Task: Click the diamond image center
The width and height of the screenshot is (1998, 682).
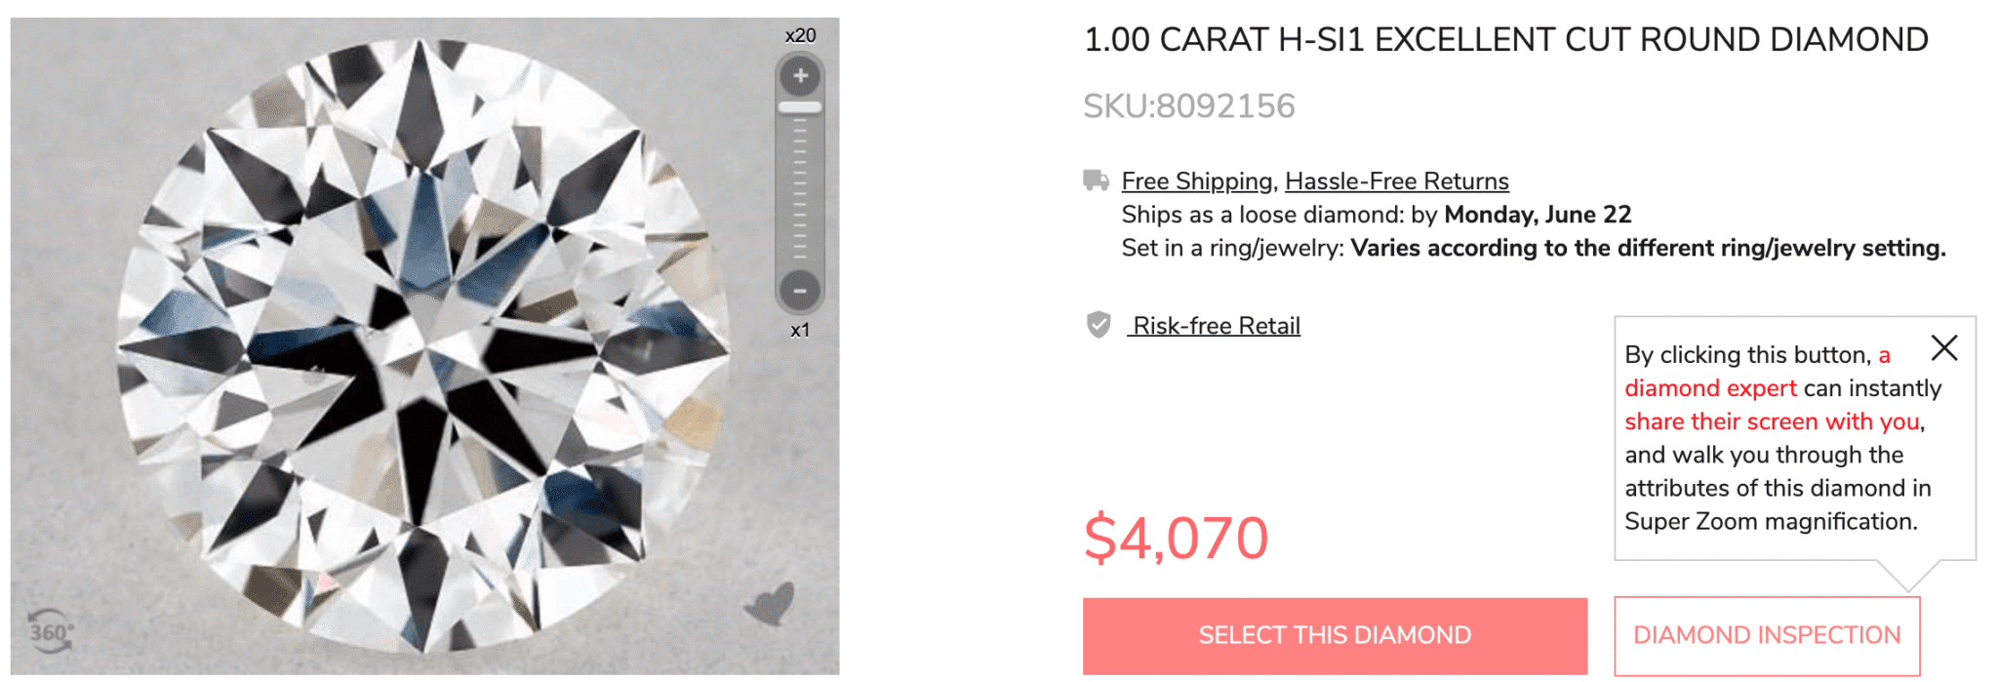Action: (422, 346)
